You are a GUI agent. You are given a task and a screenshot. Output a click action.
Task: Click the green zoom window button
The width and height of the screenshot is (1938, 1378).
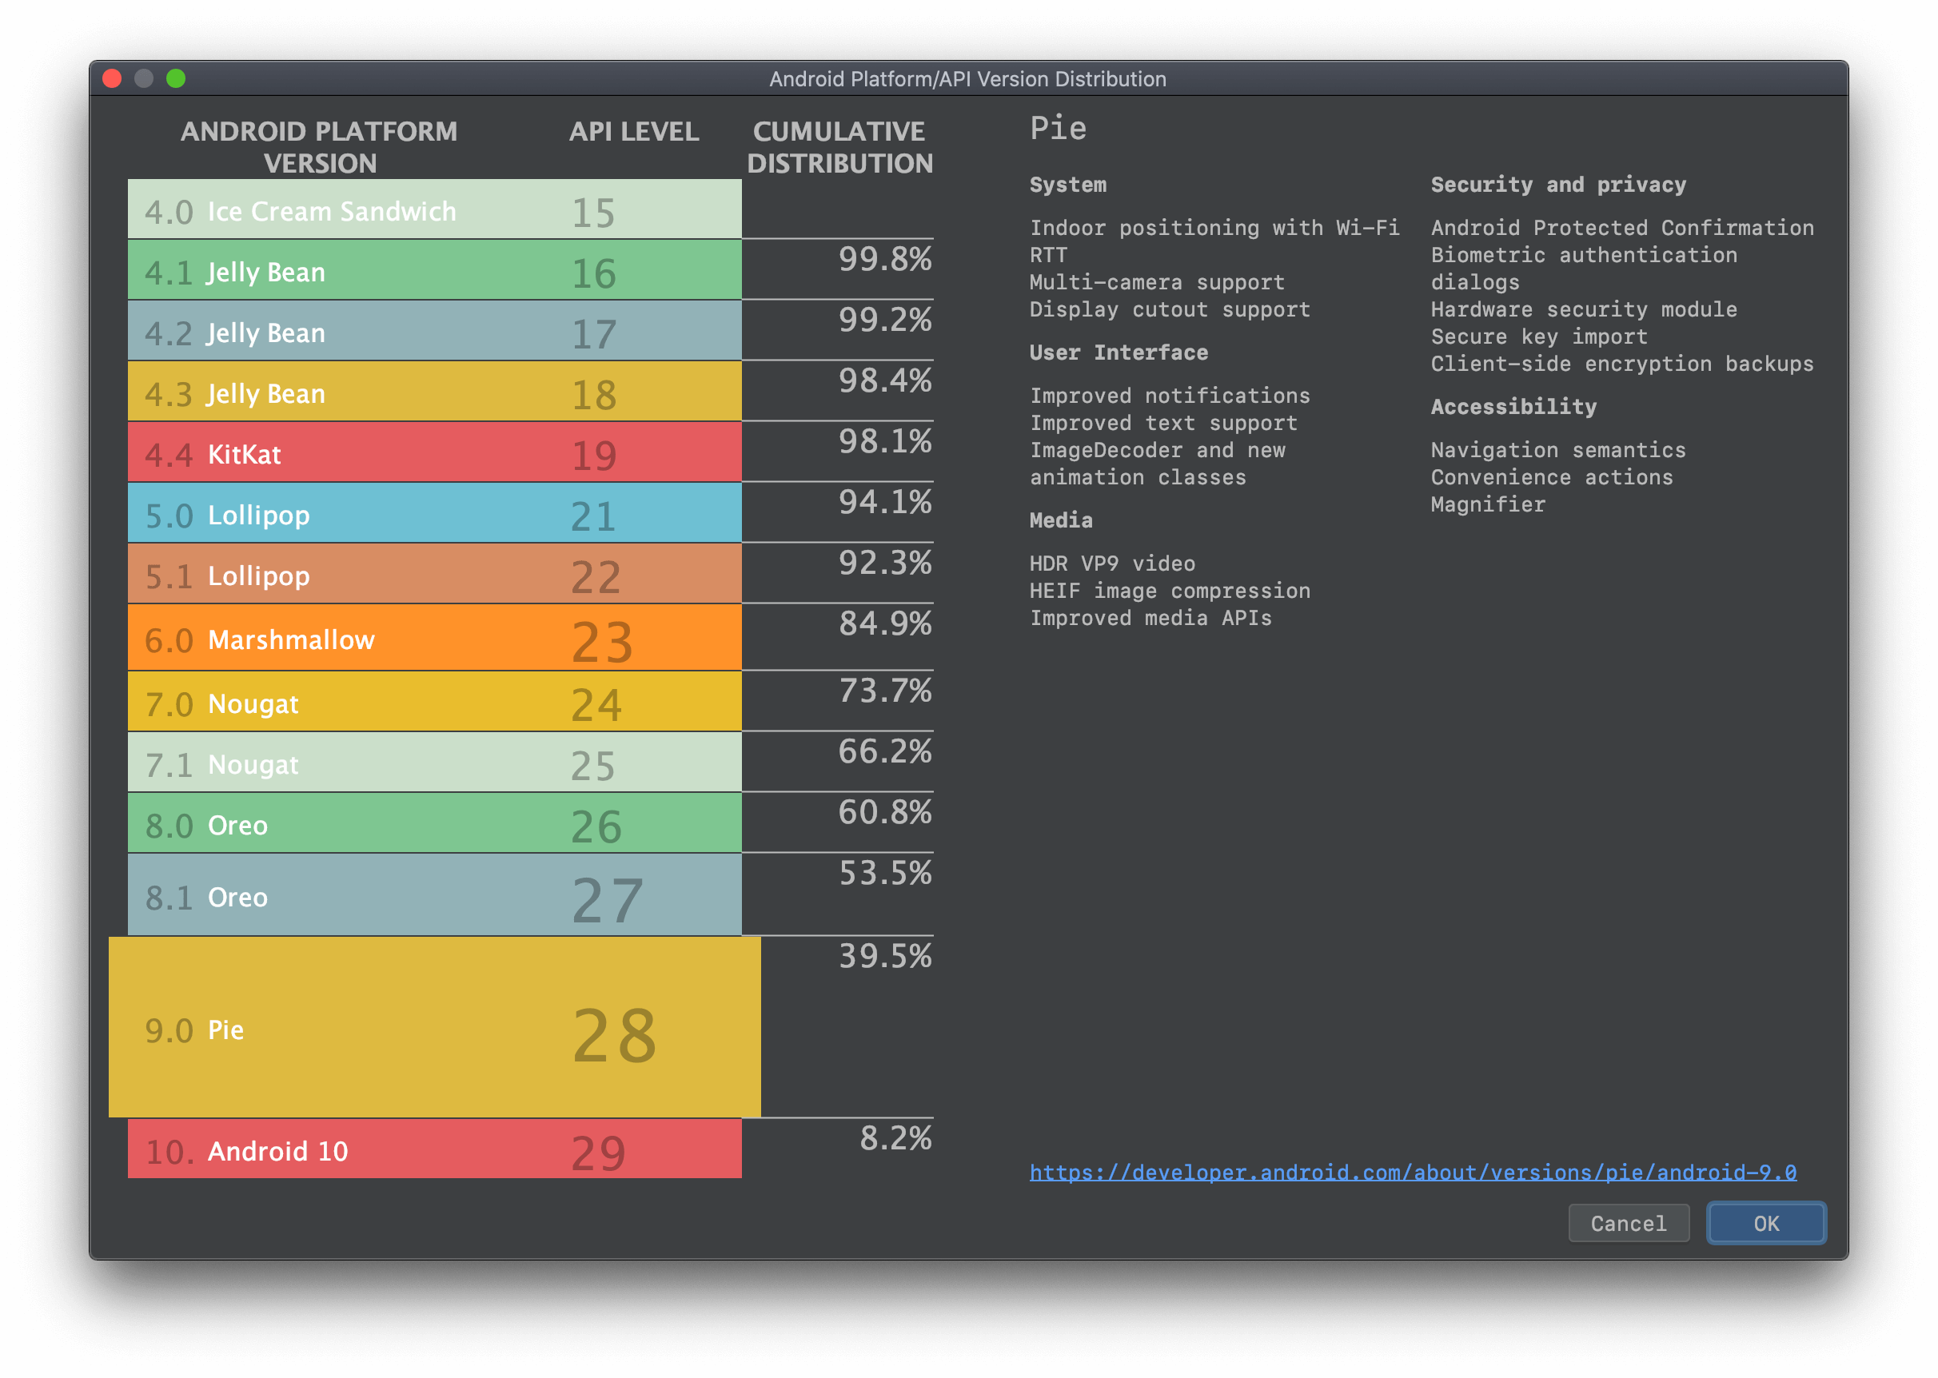(176, 79)
